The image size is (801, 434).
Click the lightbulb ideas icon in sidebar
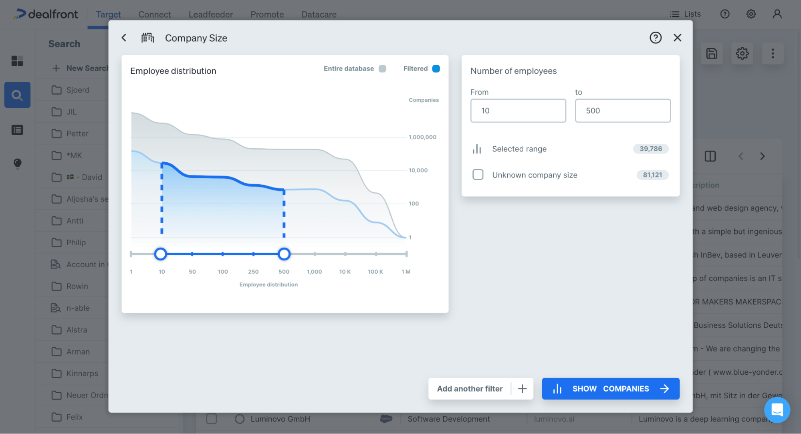[x=17, y=163]
